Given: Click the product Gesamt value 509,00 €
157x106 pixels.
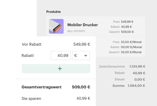Looking at the screenshot, I should pyautogui.click(x=127, y=32).
